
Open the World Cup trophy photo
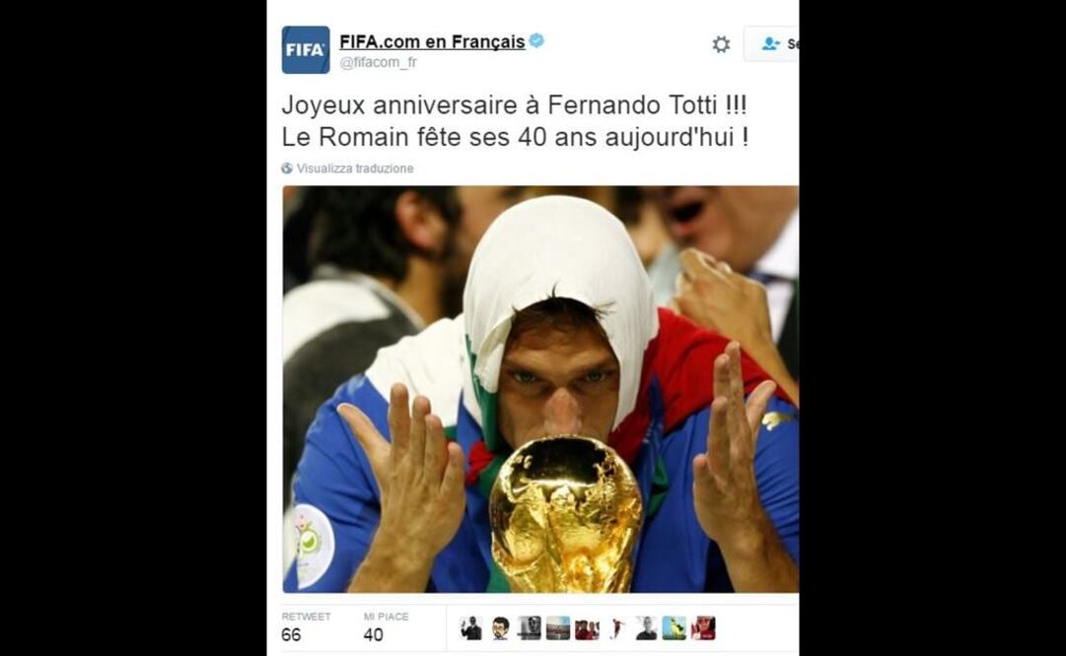[x=540, y=389]
